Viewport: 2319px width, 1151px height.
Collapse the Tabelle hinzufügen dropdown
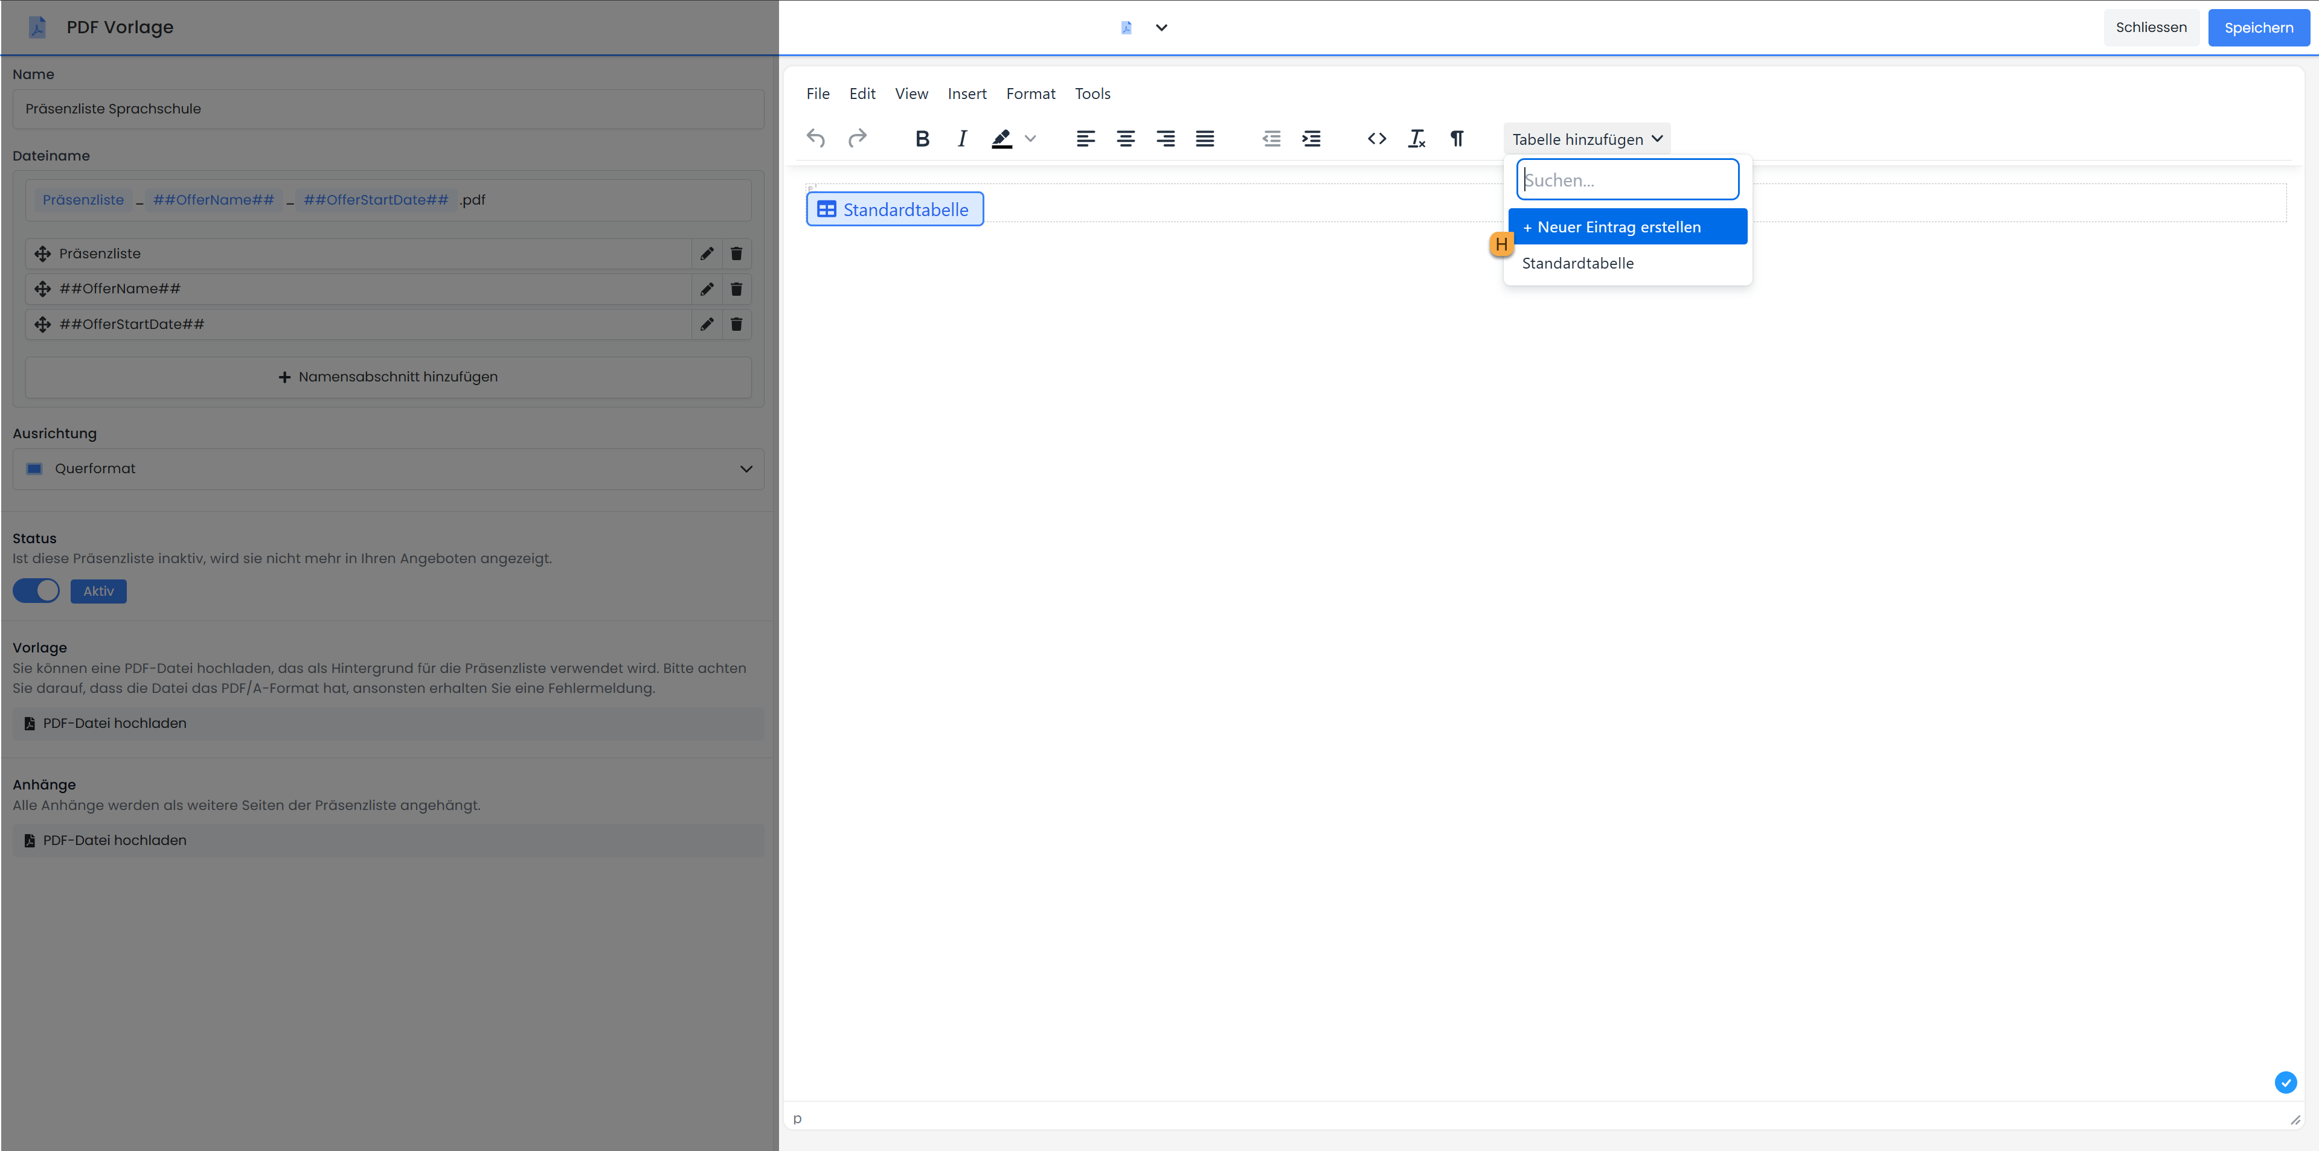pyautogui.click(x=1586, y=139)
